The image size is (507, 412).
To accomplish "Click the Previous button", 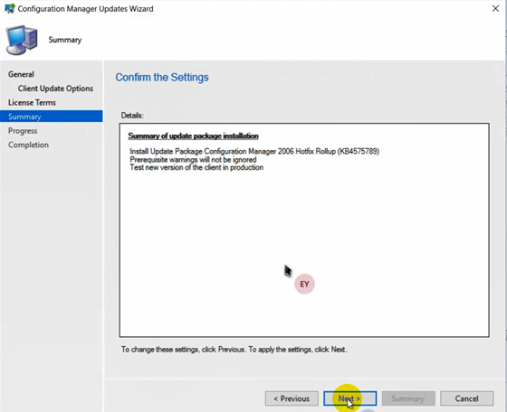I will 292,398.
